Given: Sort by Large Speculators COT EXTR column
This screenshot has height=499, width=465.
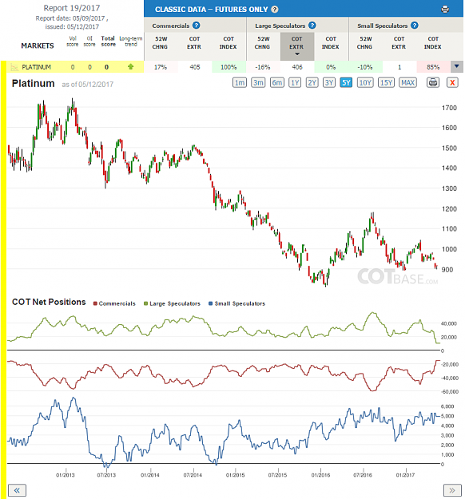Looking at the screenshot, I should (297, 46).
